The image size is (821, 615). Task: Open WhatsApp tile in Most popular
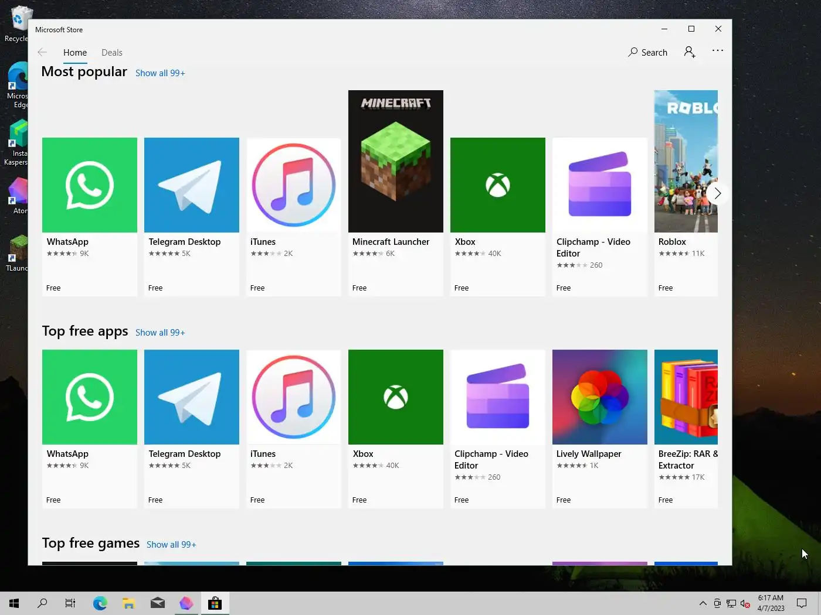tap(90, 216)
